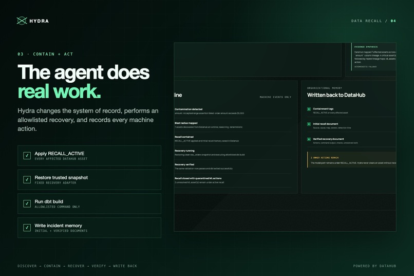The height and width of the screenshot is (276, 414).
Task: Click the VERIFY step in footer
Action: coord(99,266)
